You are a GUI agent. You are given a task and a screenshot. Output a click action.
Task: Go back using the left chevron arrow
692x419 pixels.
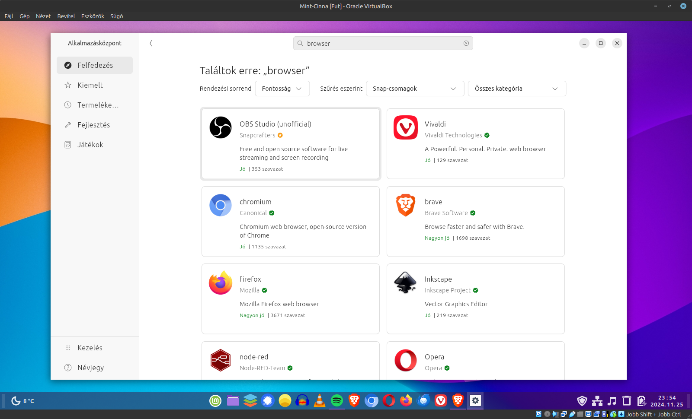151,43
